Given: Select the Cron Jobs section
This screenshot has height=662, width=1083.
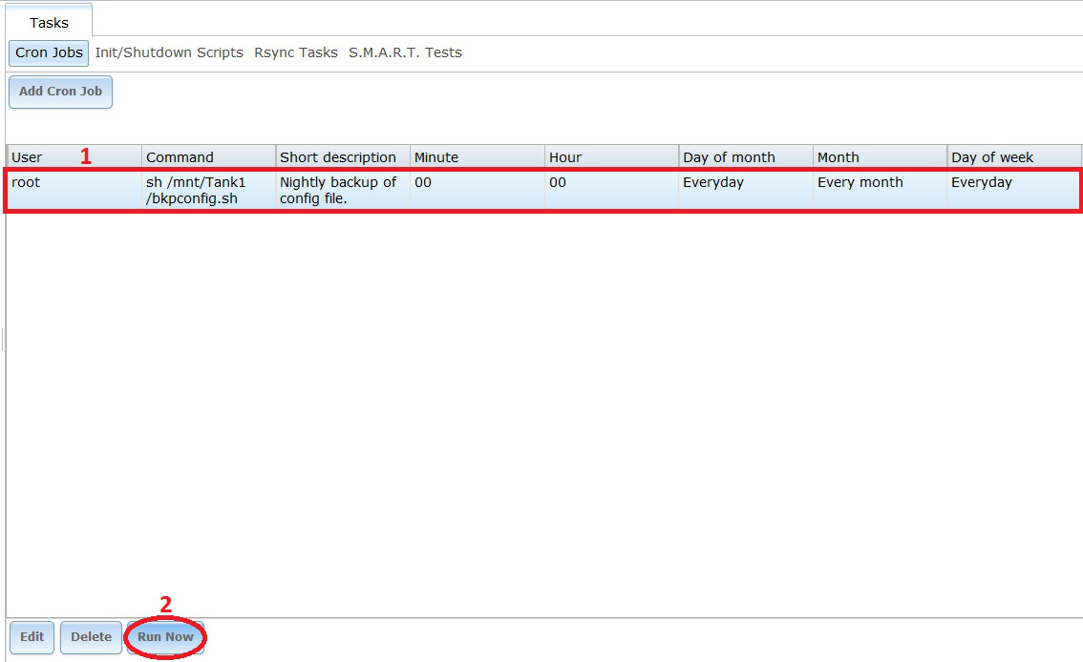Looking at the screenshot, I should [49, 52].
